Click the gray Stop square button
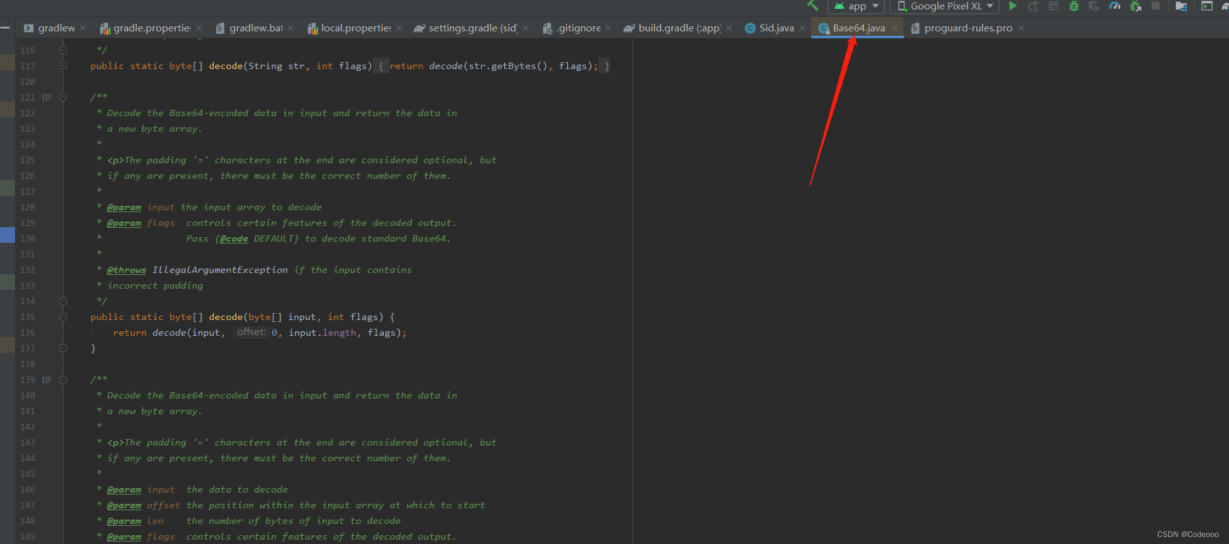Viewport: 1229px width, 544px height. pyautogui.click(x=1156, y=6)
